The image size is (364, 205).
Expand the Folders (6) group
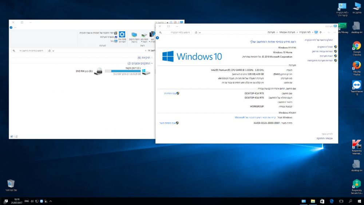152,58
